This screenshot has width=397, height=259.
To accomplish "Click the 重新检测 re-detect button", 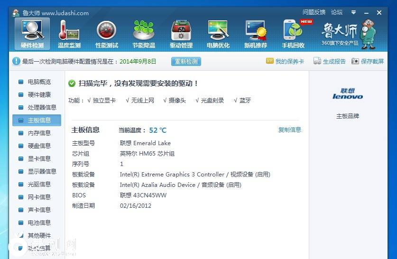I will (186, 62).
